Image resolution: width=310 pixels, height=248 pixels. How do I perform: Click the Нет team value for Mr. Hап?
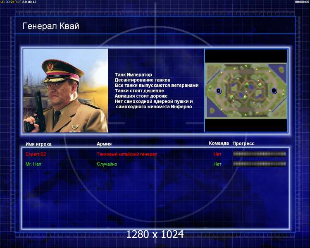217,164
